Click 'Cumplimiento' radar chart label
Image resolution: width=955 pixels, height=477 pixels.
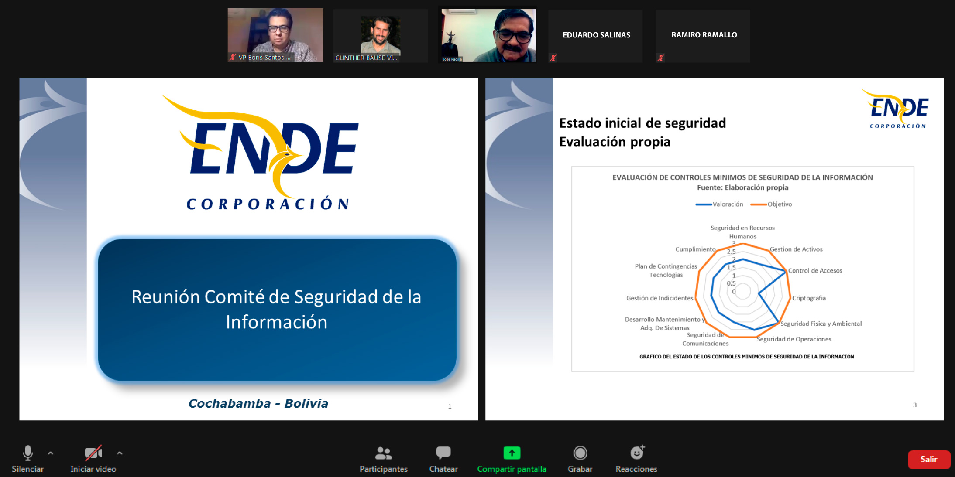point(695,249)
